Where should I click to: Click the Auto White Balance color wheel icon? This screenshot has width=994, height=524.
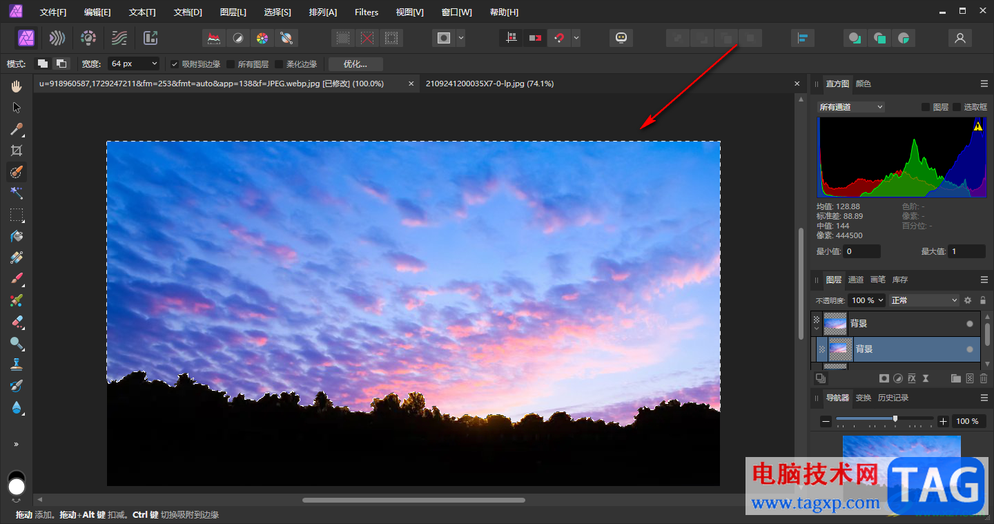click(x=262, y=38)
